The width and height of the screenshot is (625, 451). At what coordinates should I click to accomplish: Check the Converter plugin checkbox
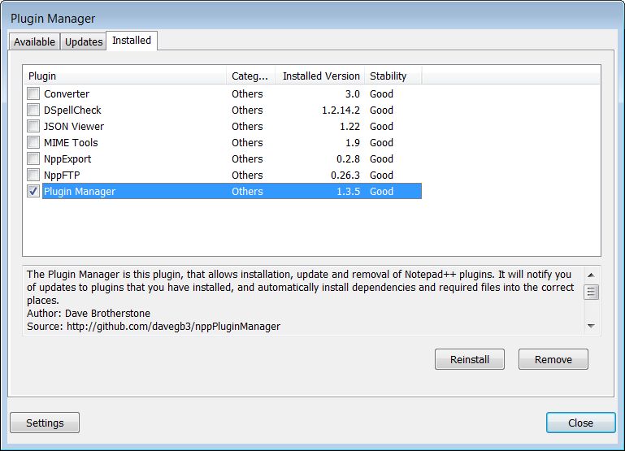33,93
